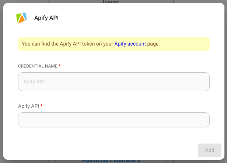Click the red asterisk beside Apify API label
This screenshot has width=227, height=163.
pyautogui.click(x=42, y=106)
